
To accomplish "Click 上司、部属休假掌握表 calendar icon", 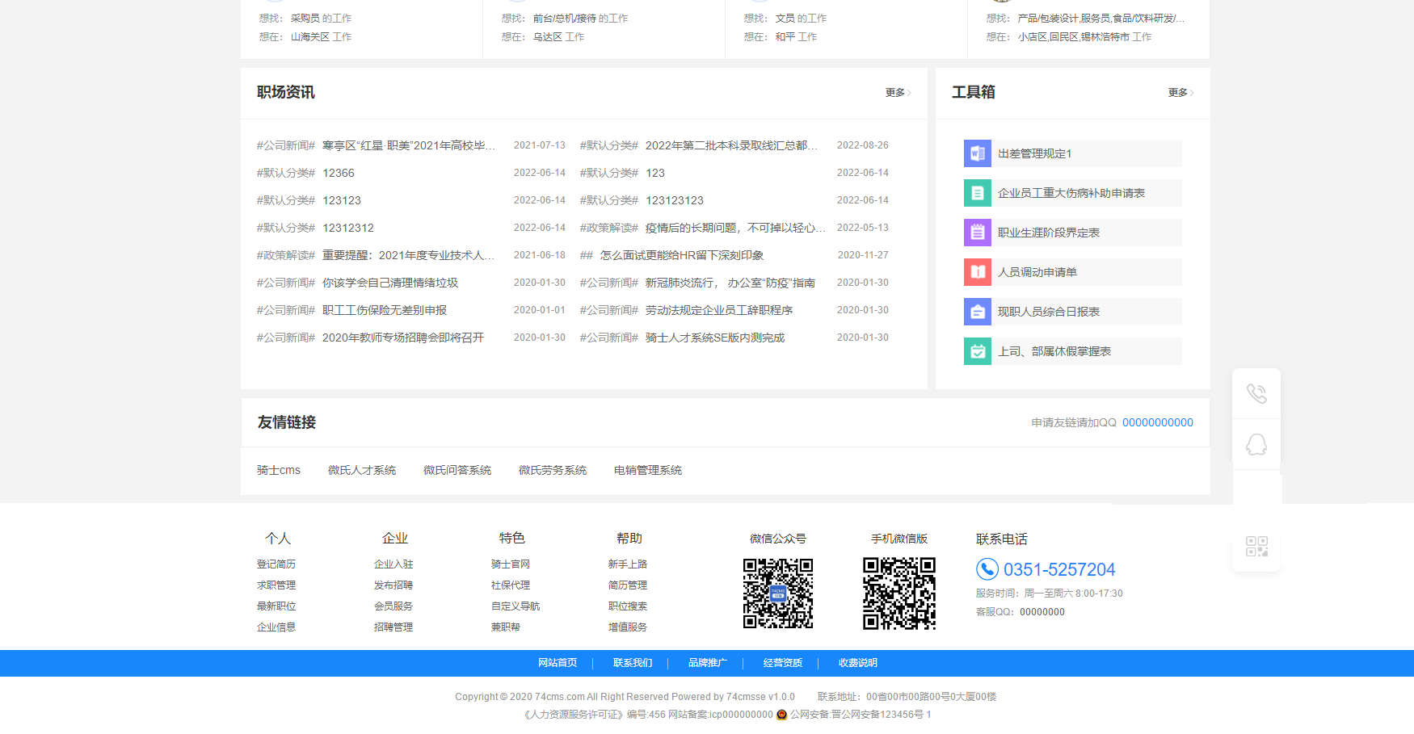I will [x=978, y=351].
